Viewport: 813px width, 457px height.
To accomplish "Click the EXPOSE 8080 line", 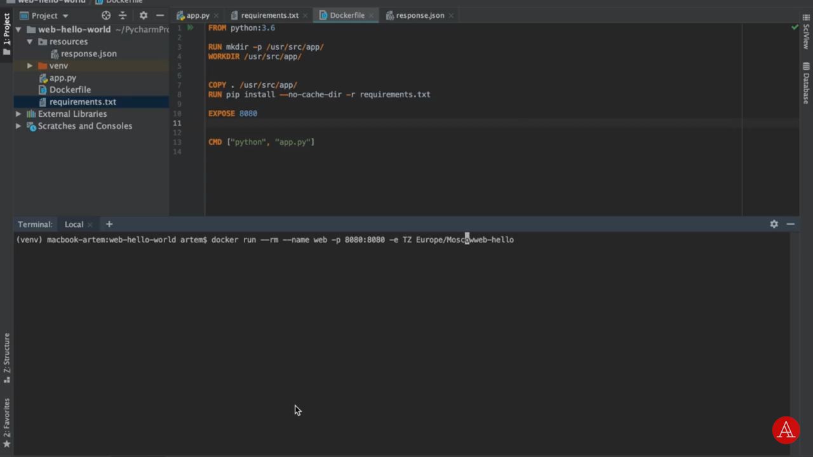I will click(232, 114).
